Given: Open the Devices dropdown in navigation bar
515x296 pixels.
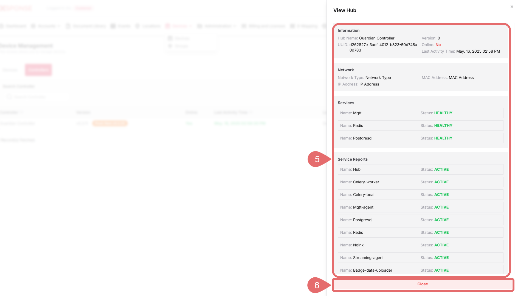Looking at the screenshot, I should pos(179,26).
